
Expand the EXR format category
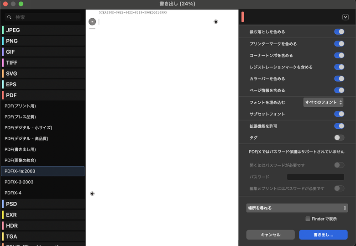pos(43,215)
